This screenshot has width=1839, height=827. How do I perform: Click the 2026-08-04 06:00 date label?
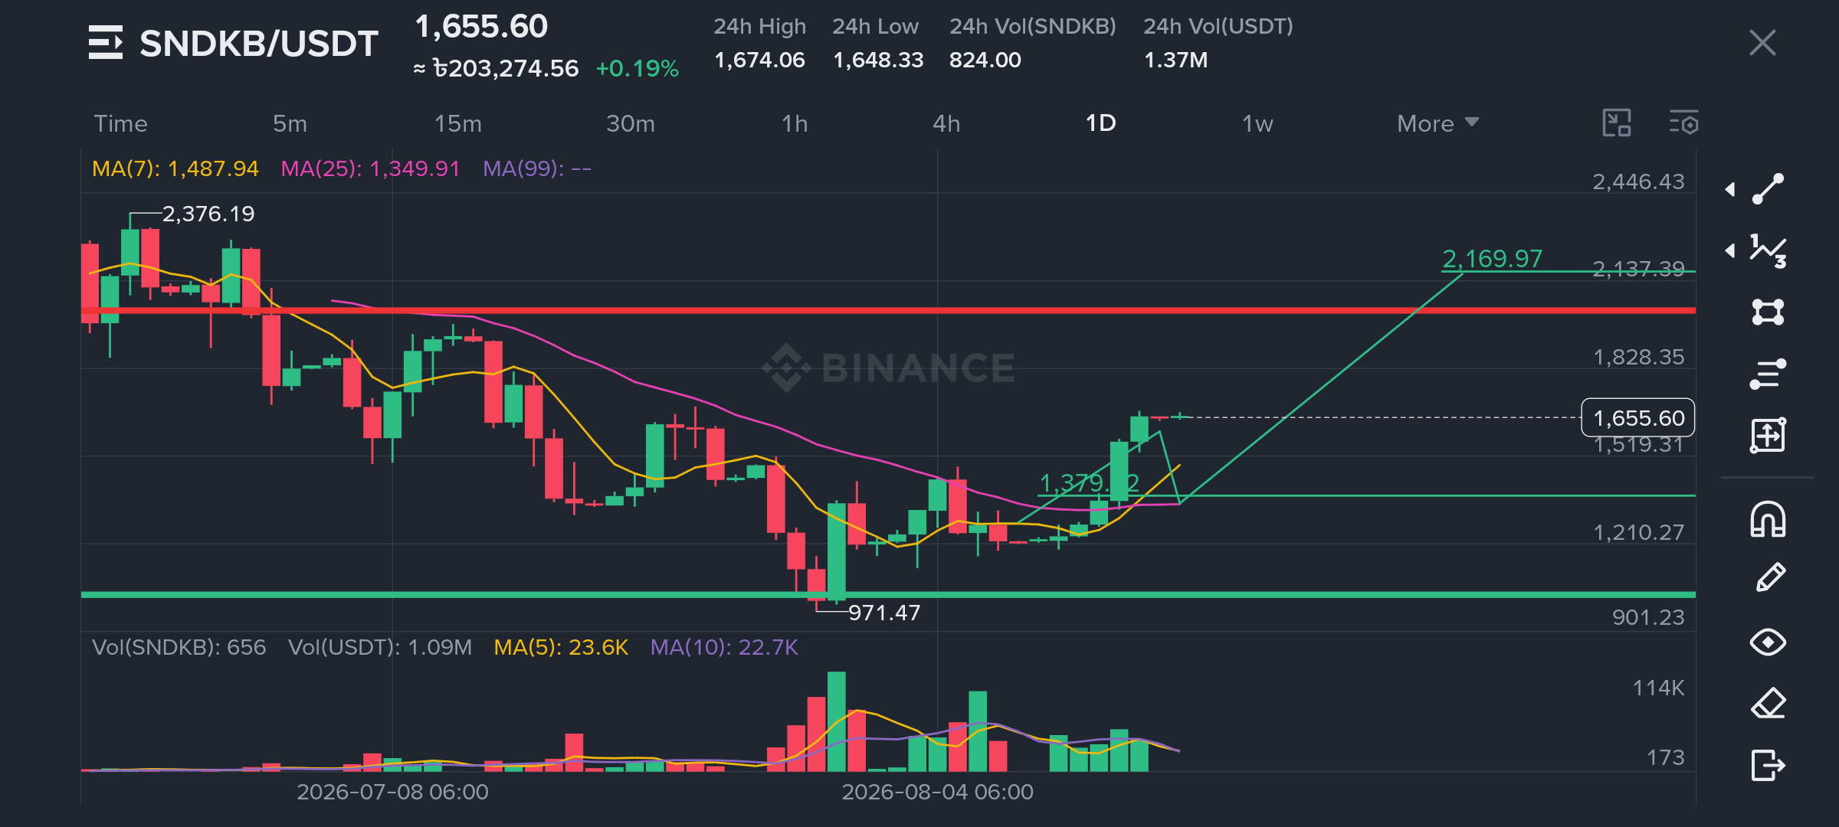937,792
